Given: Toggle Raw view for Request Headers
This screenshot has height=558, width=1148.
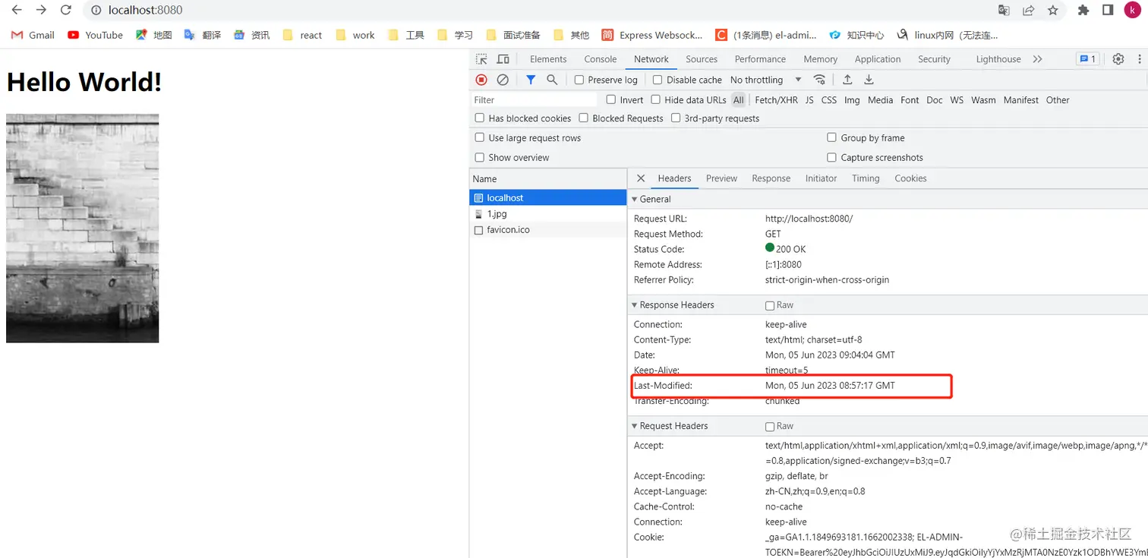Looking at the screenshot, I should 770,427.
